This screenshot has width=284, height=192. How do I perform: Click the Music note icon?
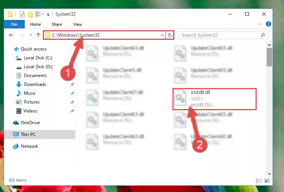tap(19, 93)
